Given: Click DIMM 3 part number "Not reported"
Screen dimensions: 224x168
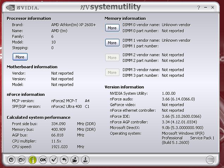Looking at the screenshot, I should click(x=173, y=75).
